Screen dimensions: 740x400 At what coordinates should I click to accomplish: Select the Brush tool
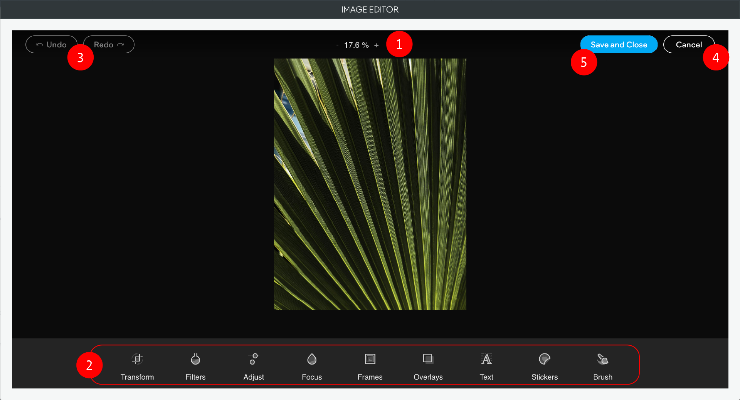[x=602, y=365]
